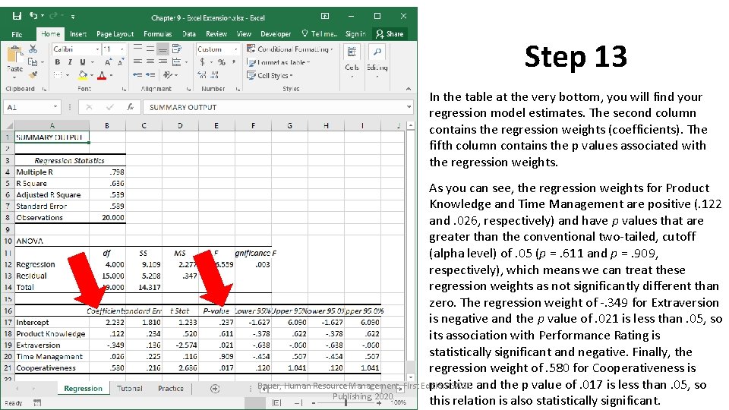Open the Cells group button
This screenshot has width=729, height=410.
pos(352,61)
